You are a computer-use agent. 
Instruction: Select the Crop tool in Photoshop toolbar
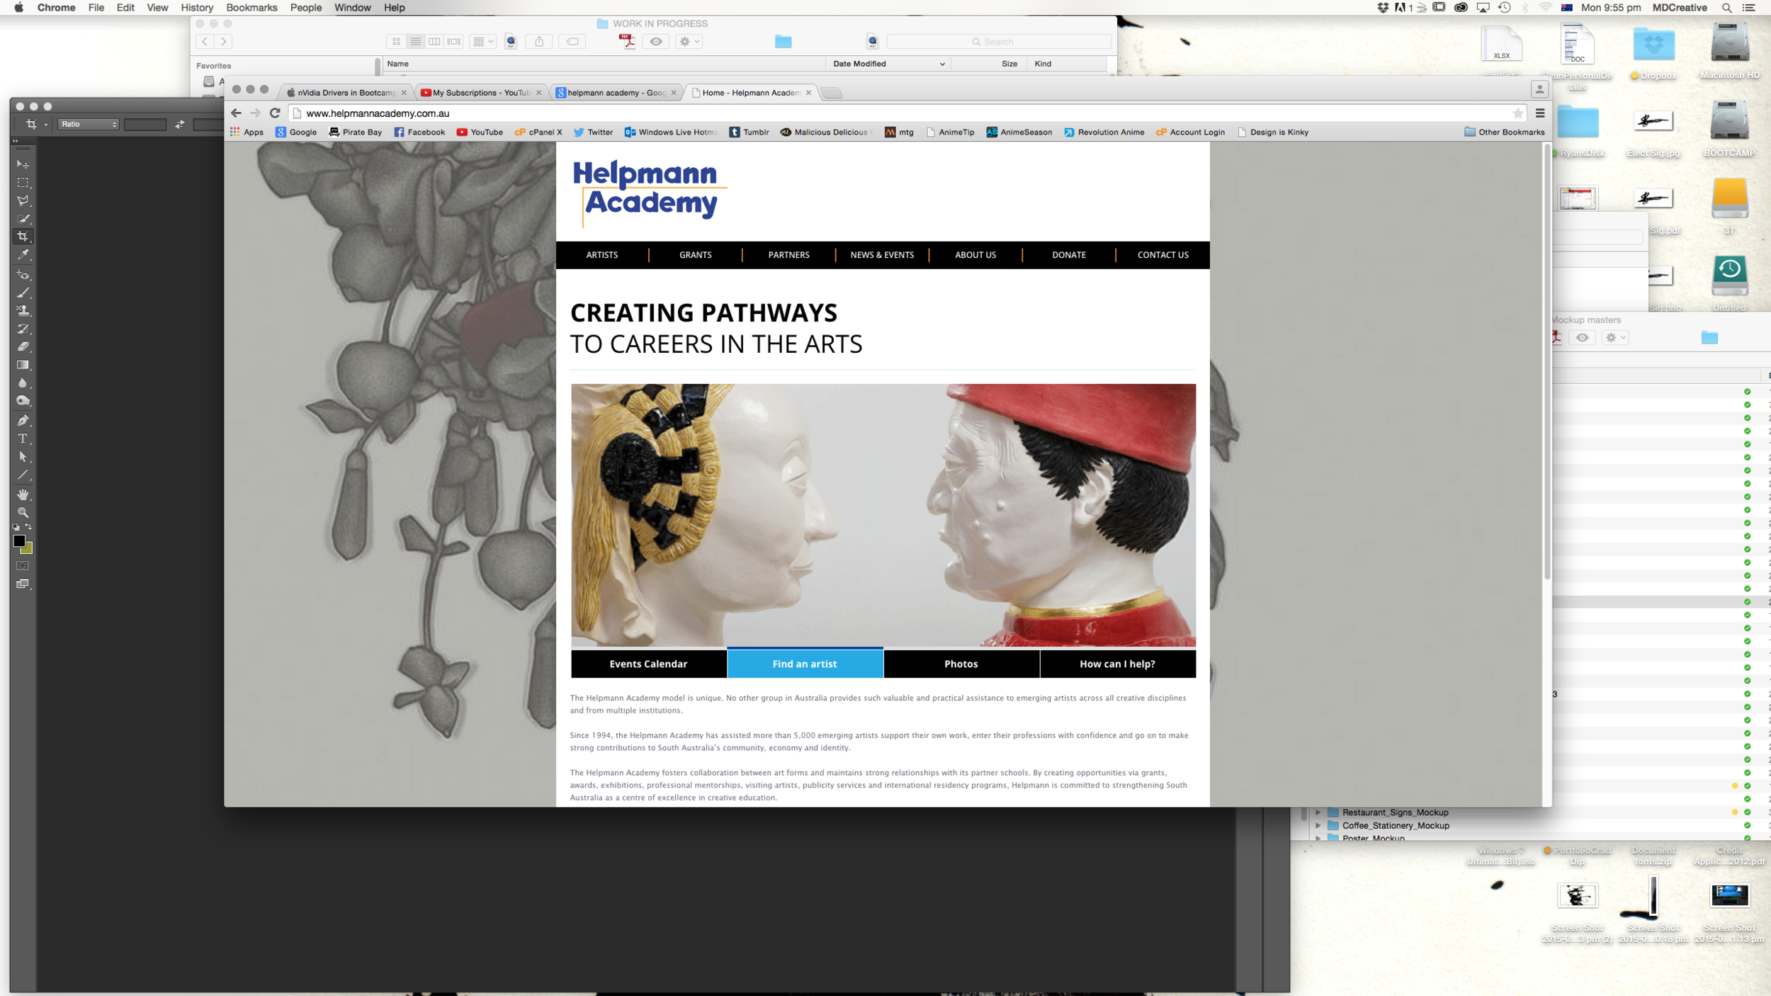coord(23,237)
